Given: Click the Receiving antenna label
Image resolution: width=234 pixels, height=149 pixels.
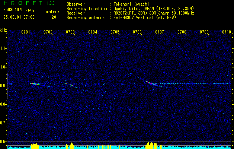Looking at the screenshot, I should point(86,18).
